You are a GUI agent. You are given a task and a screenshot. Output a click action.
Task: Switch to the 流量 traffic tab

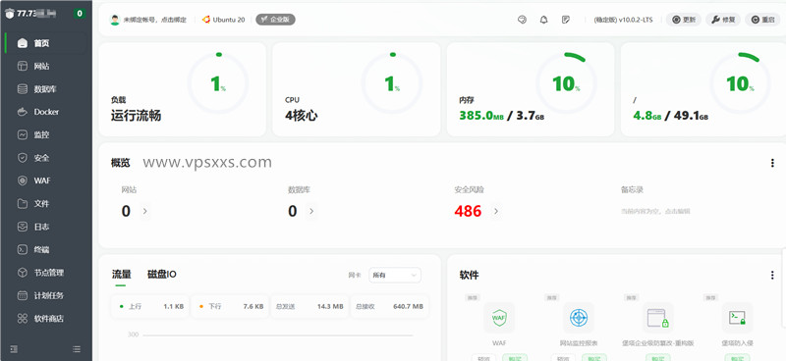(x=121, y=274)
